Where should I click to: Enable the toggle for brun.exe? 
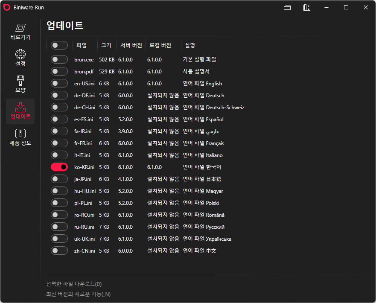(x=59, y=59)
